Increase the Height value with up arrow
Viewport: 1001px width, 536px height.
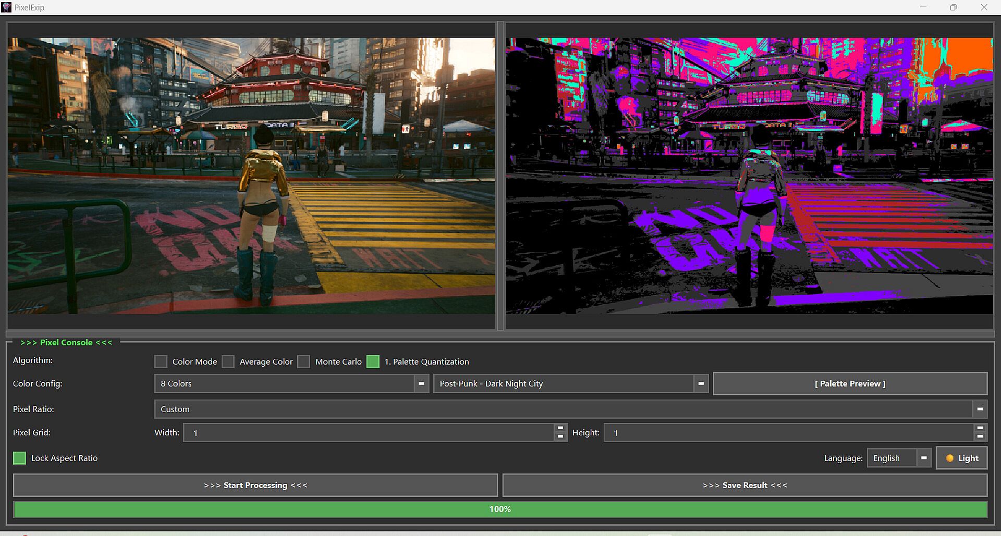point(980,428)
